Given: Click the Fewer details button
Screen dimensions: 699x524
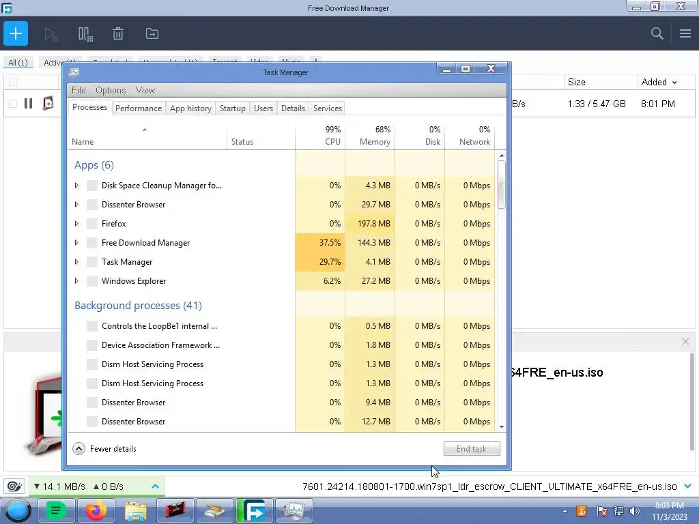Looking at the screenshot, I should [x=104, y=449].
